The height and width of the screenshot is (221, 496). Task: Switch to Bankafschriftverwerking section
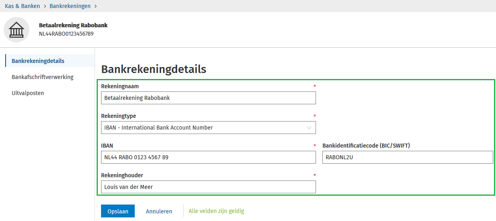43,77
